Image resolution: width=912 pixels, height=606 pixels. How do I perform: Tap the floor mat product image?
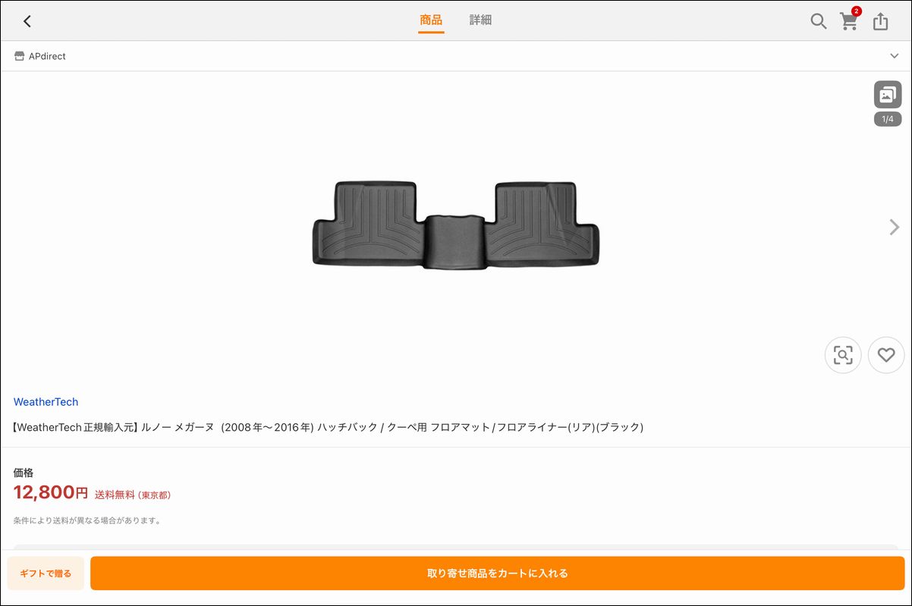click(456, 225)
